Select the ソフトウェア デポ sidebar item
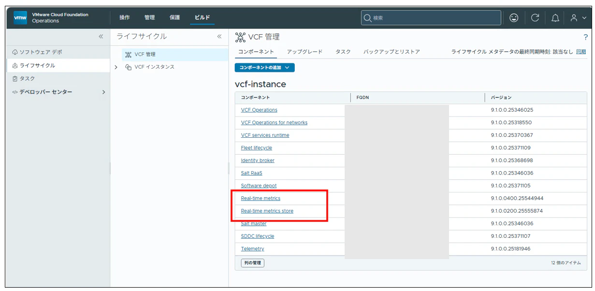Screen dimensions: 595x291 point(58,52)
